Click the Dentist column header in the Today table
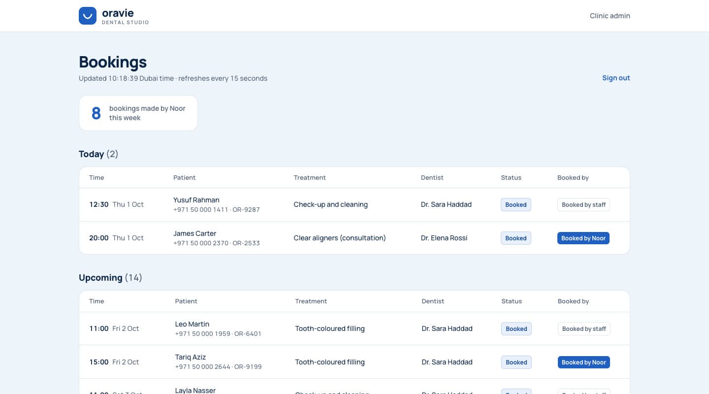Image resolution: width=709 pixels, height=394 pixels. 432,177
